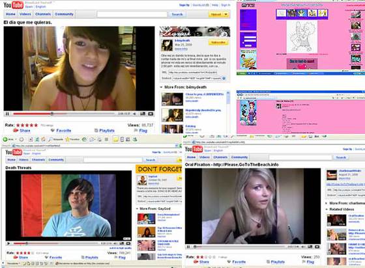The image size is (365, 268).
Task: Click Print icon in bottom-left browser toolbar
Action: tap(99, 139)
